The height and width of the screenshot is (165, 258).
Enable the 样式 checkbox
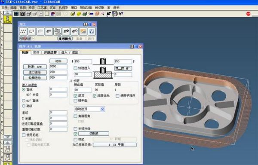75,139
